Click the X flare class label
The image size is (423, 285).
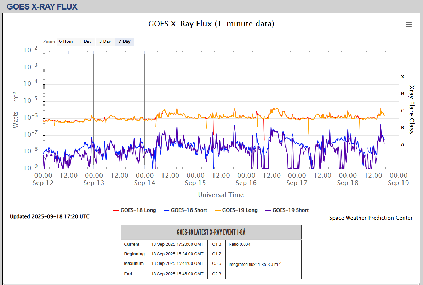(402, 77)
